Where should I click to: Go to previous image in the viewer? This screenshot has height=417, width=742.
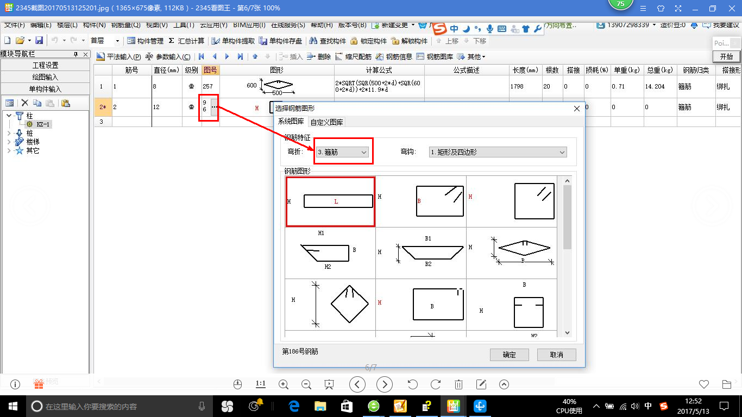point(357,384)
